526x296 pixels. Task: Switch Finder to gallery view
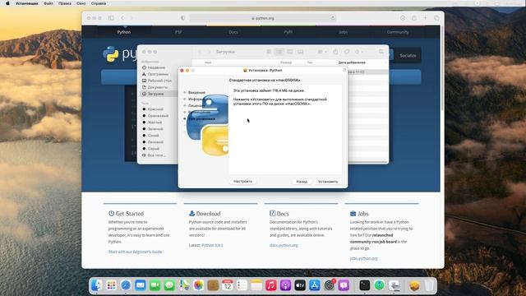tap(300, 52)
